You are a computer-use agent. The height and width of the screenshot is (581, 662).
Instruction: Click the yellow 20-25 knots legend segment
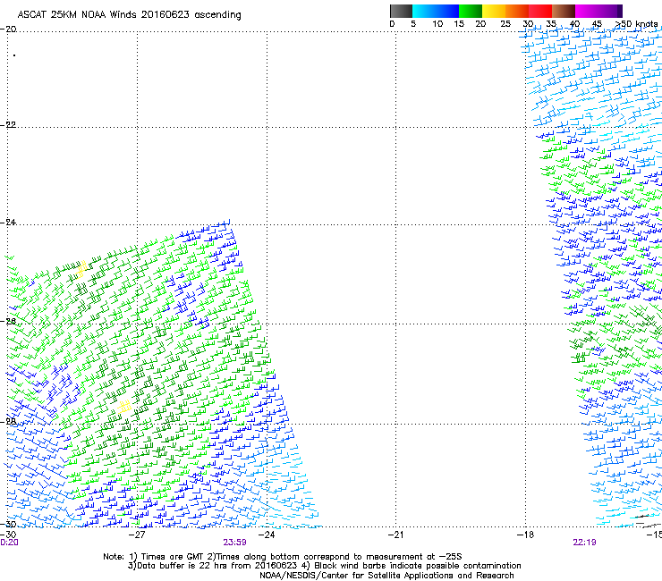[494, 11]
